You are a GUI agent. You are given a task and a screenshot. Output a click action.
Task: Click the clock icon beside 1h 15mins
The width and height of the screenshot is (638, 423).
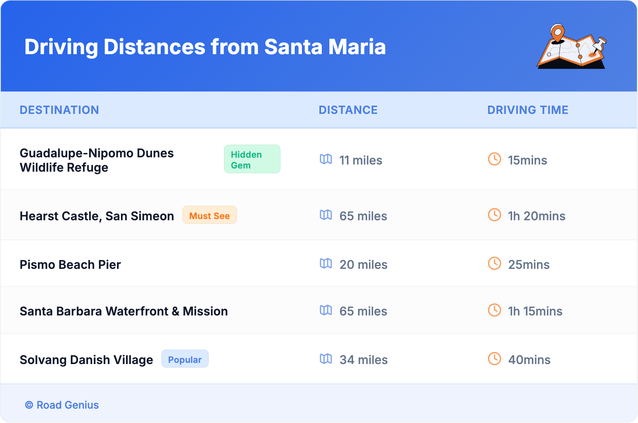point(494,310)
